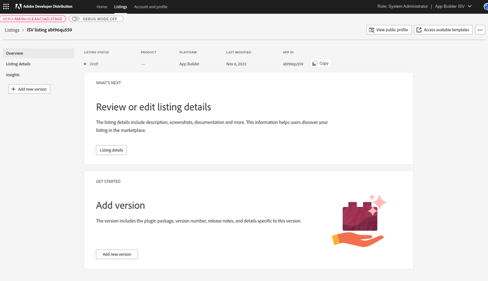Click the 'Review or edit listing details' heading

(154, 107)
